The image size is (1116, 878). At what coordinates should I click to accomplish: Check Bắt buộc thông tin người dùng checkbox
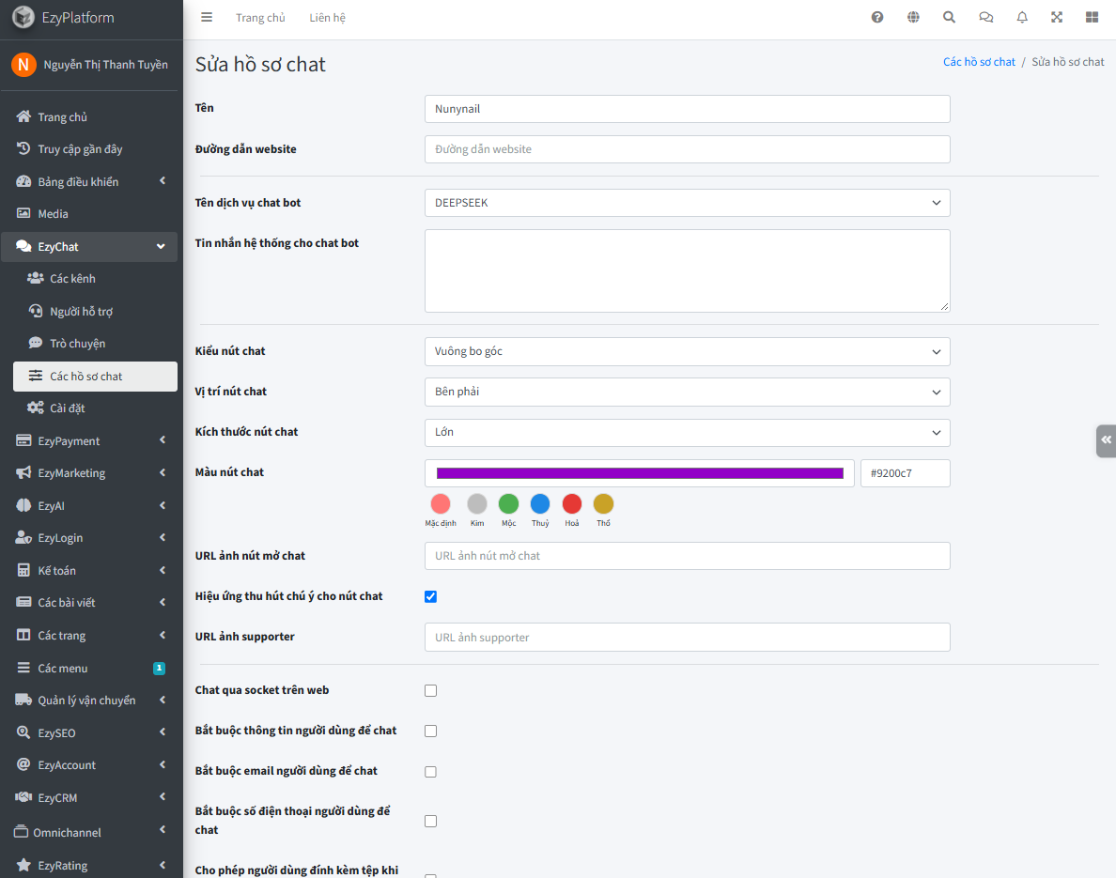click(x=430, y=732)
